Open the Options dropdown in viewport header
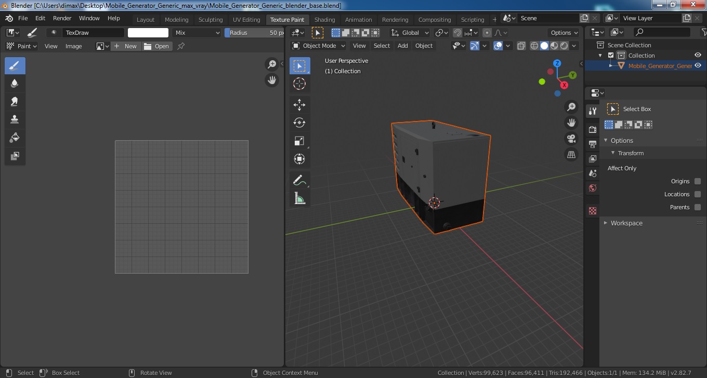The height and width of the screenshot is (378, 707). point(564,33)
